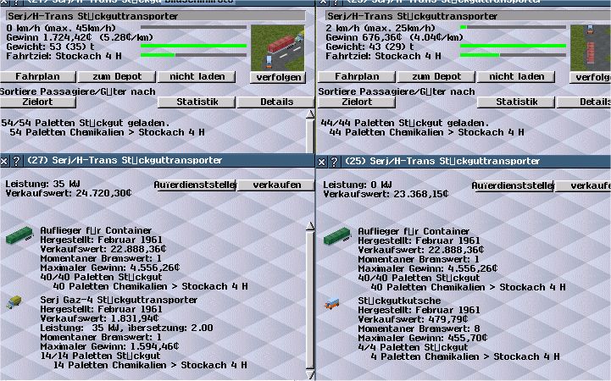Click 'Verkaufswert: 24.720,30¢'
The height and width of the screenshot is (381, 611).
69,193
